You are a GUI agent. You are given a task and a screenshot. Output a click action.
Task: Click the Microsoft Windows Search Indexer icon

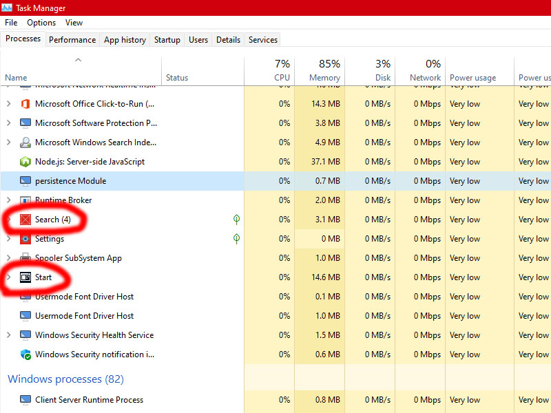click(25, 142)
